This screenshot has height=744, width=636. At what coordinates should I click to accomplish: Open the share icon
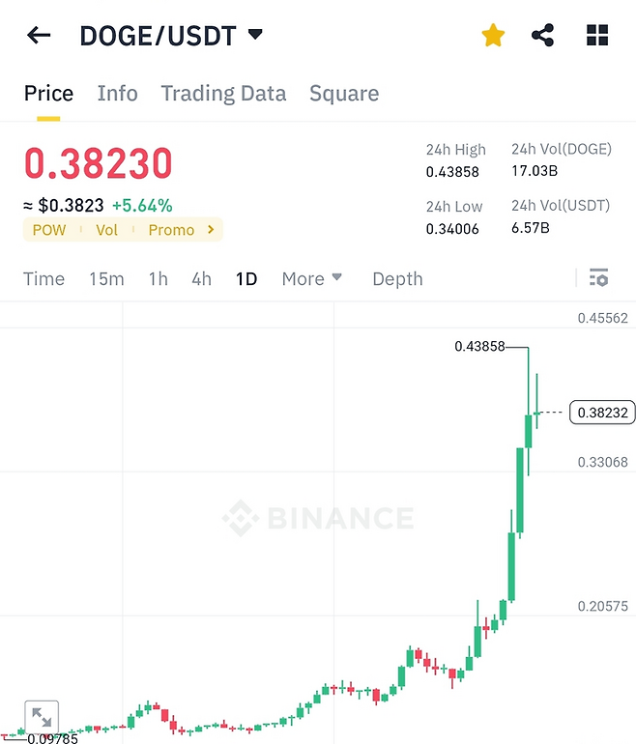pyautogui.click(x=542, y=35)
